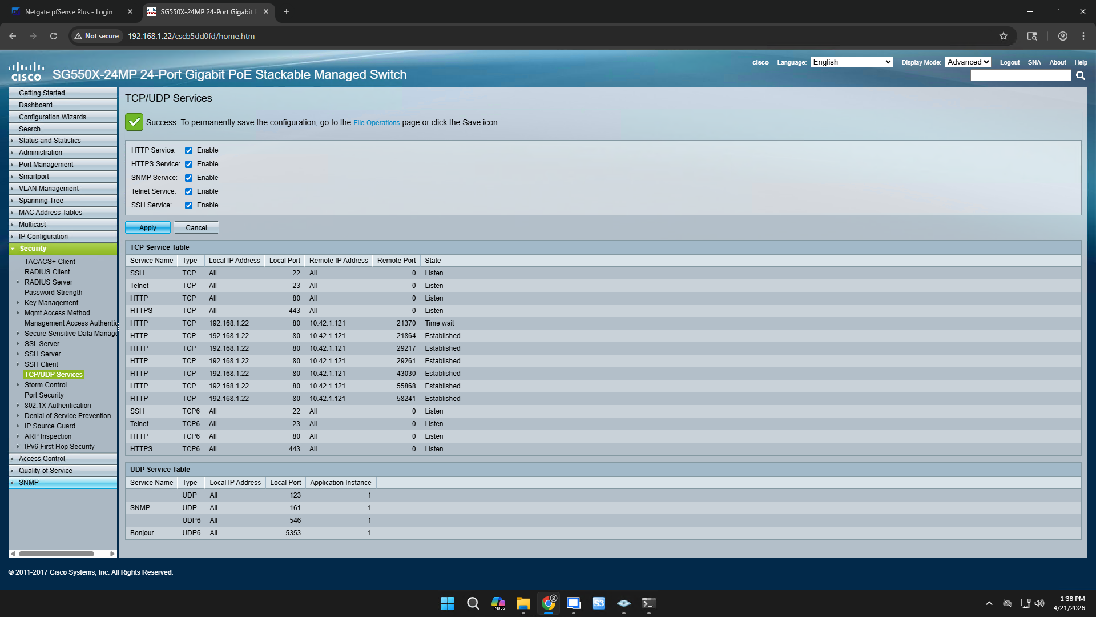Follow the File Operations link
The height and width of the screenshot is (617, 1096).
pyautogui.click(x=376, y=123)
